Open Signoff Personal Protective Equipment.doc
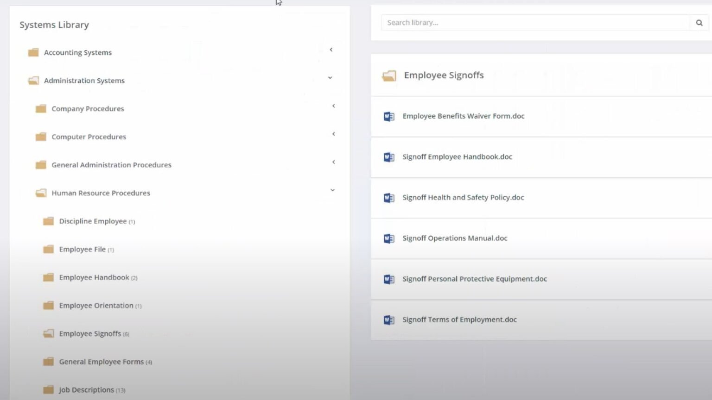Viewport: 712px width, 400px height. 475,279
